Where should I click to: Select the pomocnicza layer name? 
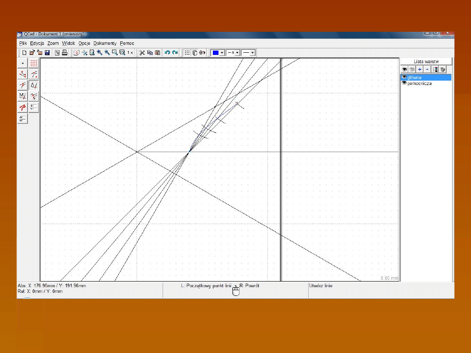point(420,83)
